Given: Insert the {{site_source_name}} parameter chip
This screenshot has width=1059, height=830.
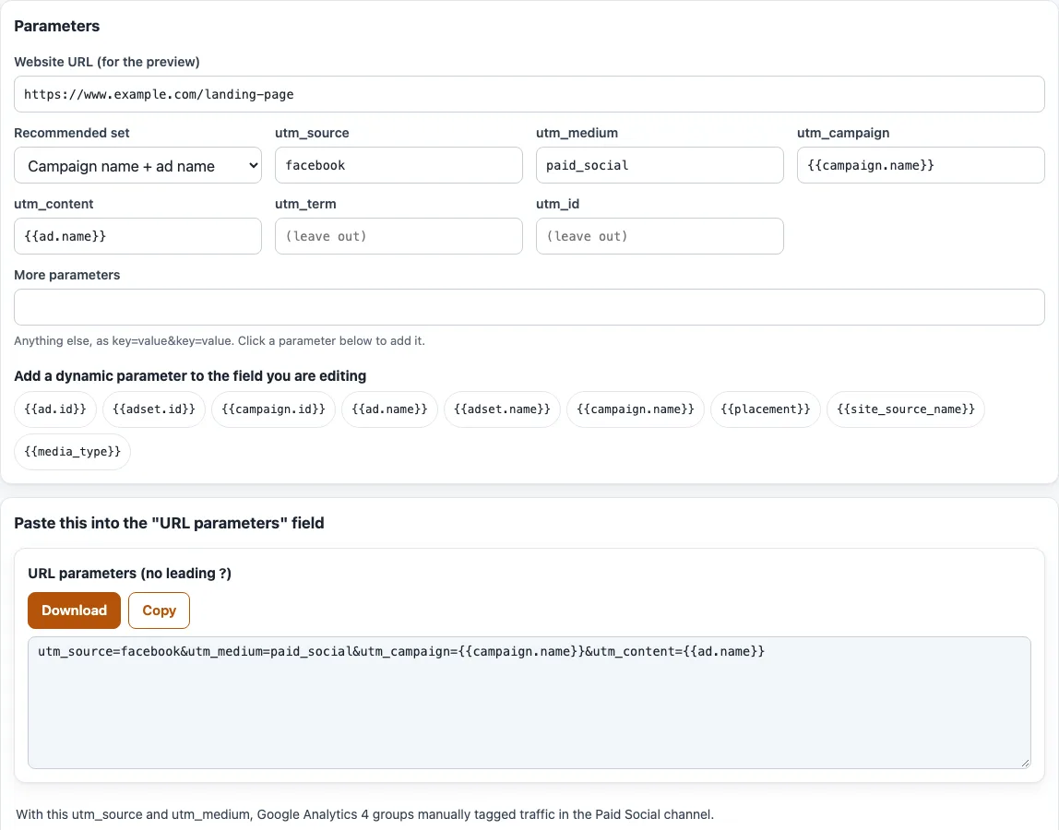Looking at the screenshot, I should [x=906, y=409].
